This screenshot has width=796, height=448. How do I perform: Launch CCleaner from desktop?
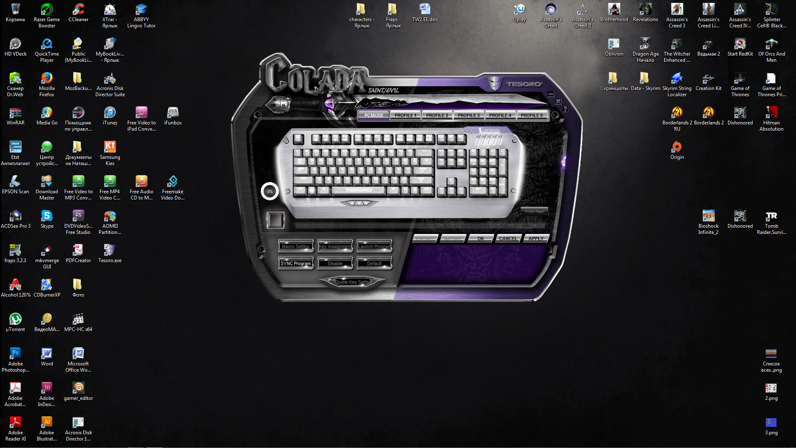tap(78, 13)
